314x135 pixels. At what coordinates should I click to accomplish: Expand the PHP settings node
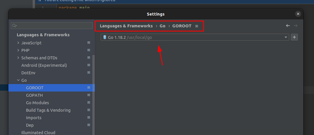click(x=18, y=50)
